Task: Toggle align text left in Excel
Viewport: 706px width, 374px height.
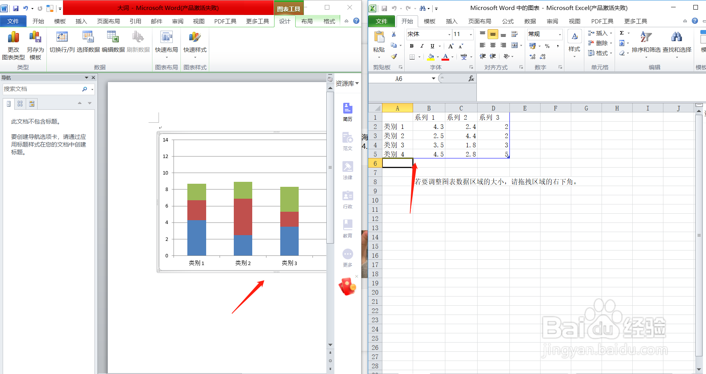Action: (483, 45)
